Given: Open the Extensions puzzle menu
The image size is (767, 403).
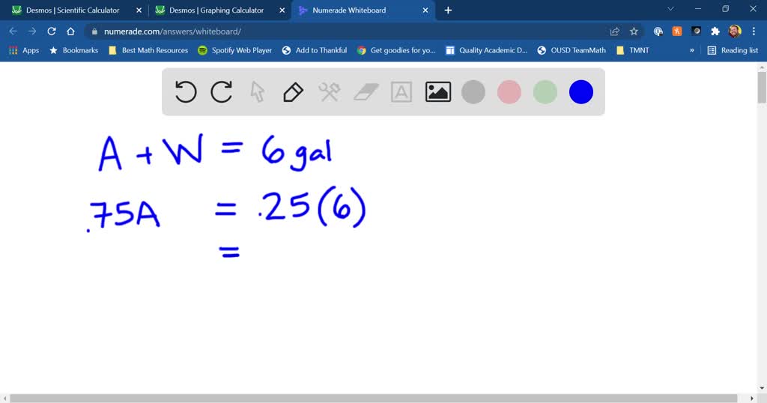Looking at the screenshot, I should point(715,31).
